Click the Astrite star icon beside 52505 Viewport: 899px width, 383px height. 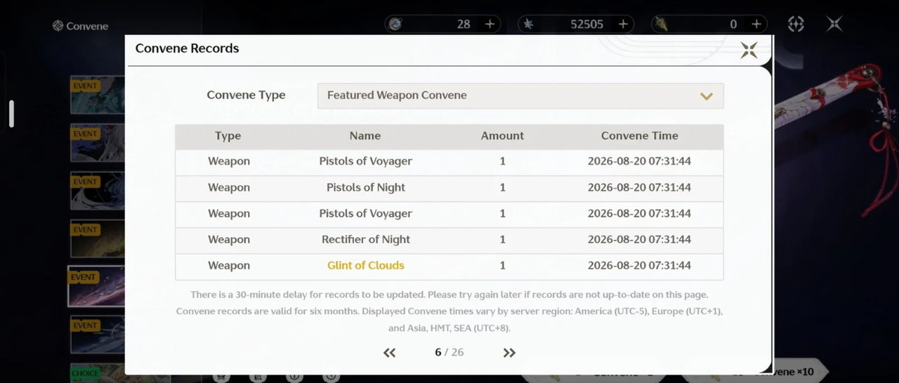pos(528,24)
